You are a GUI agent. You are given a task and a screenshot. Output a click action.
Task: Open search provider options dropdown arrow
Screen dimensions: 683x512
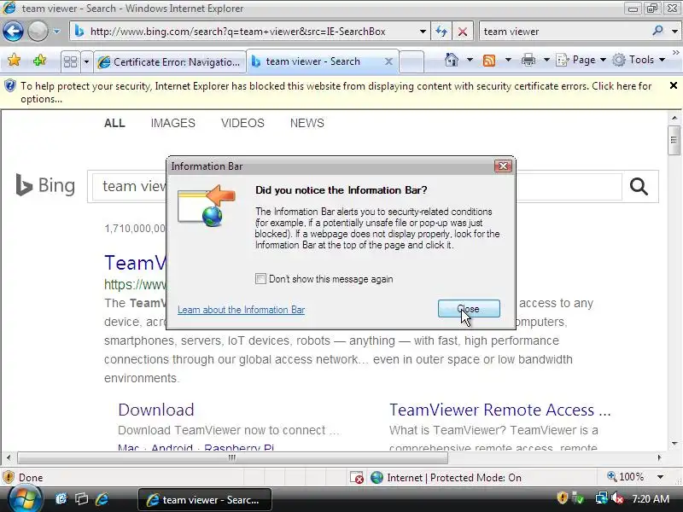[x=674, y=32]
